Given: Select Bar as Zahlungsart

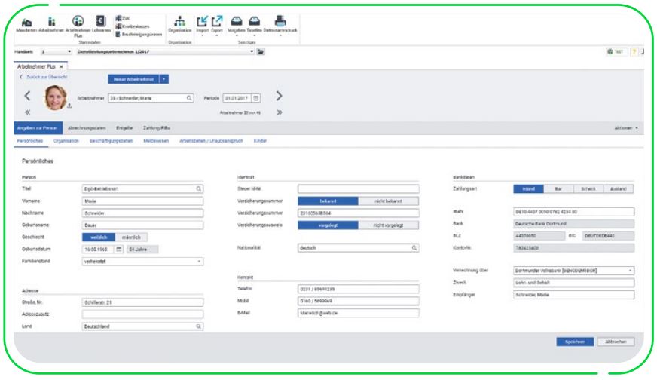Looking at the screenshot, I should click(x=558, y=188).
